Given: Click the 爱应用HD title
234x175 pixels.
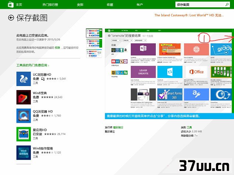Looking at the screenshot, I should tap(40, 130).
